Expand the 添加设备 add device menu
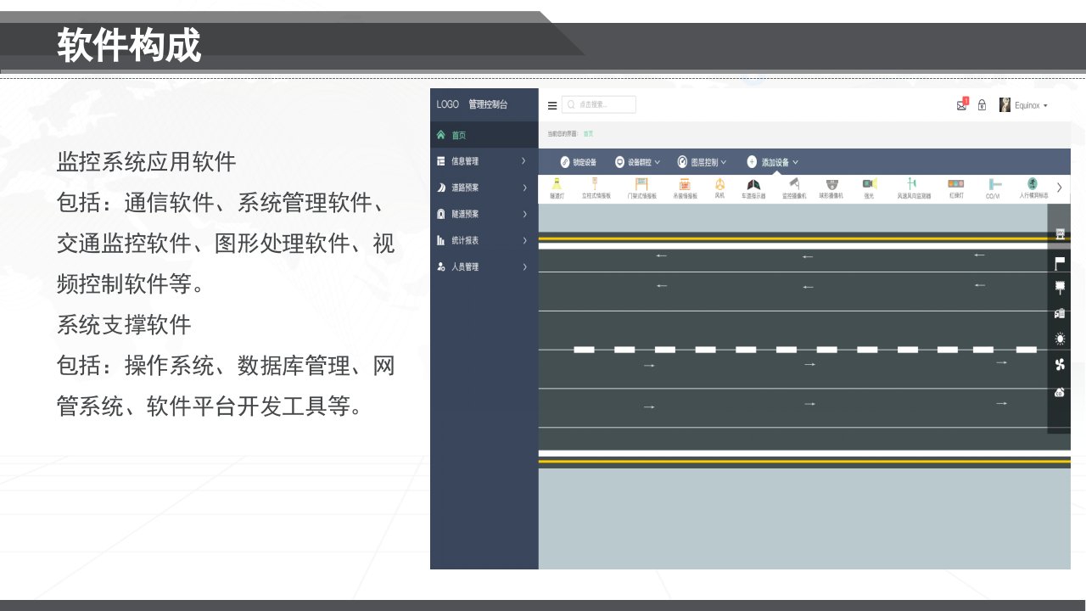This screenshot has width=1086, height=611. pos(772,162)
